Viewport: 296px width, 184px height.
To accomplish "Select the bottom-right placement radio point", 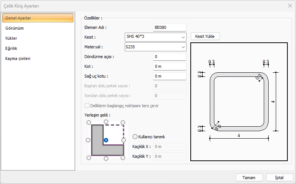I will pos(124,158).
